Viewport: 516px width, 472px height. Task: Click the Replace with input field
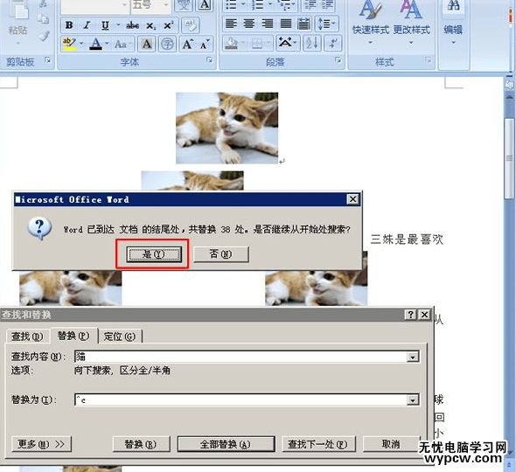[241, 400]
